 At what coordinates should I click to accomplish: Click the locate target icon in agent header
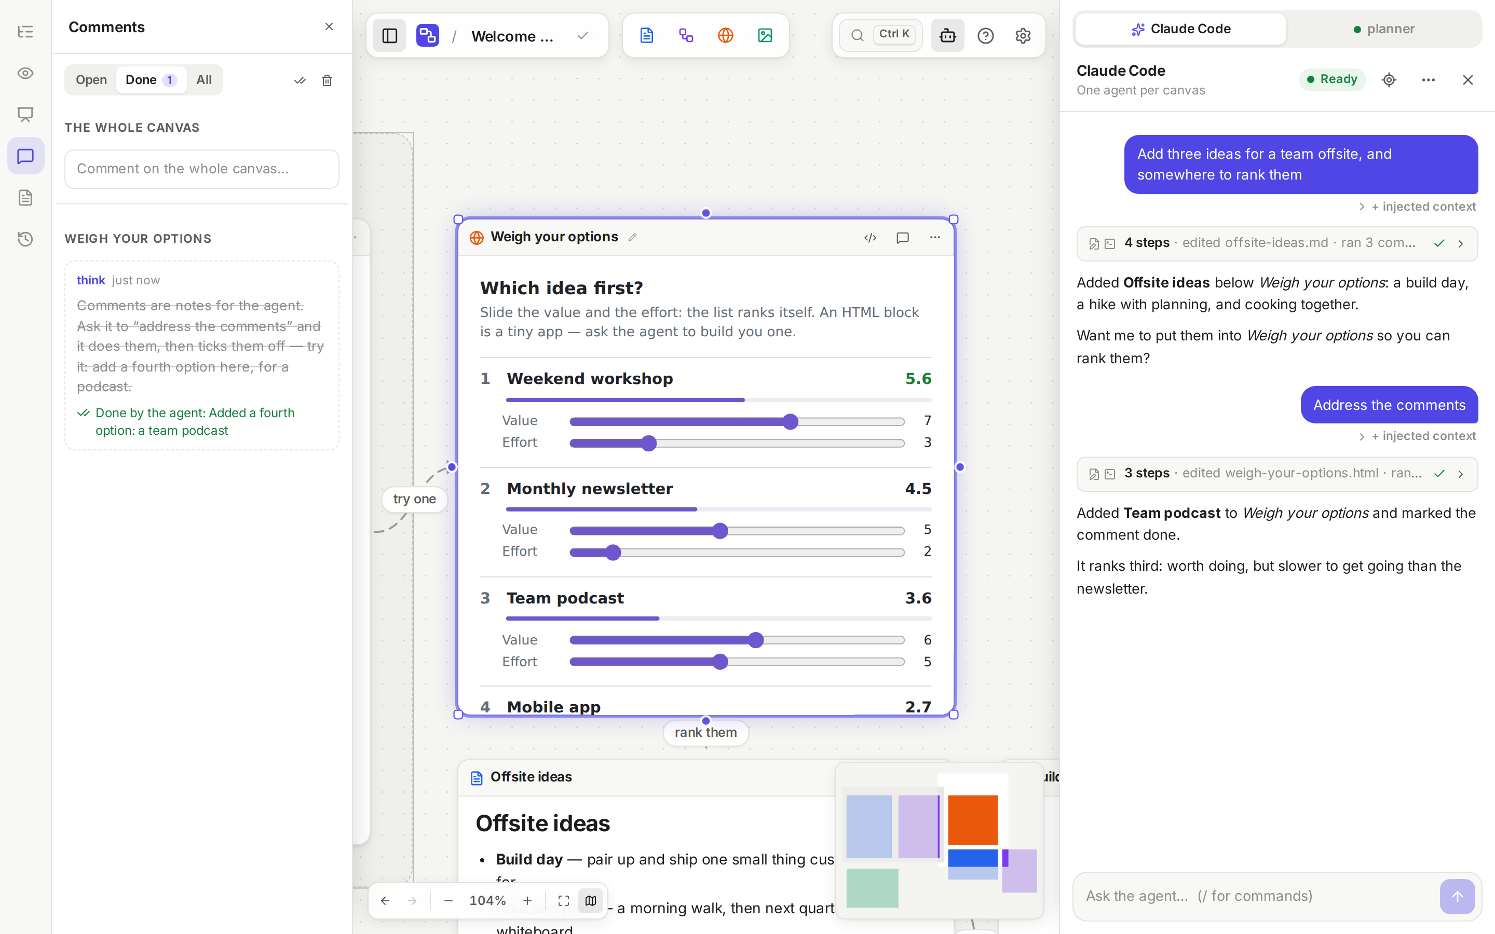(1389, 80)
